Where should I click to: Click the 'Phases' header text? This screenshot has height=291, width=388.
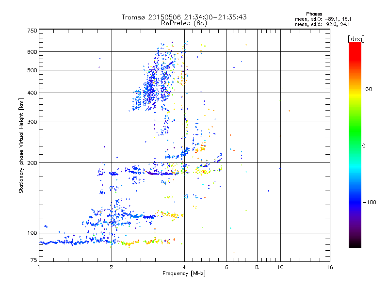[x=314, y=14]
